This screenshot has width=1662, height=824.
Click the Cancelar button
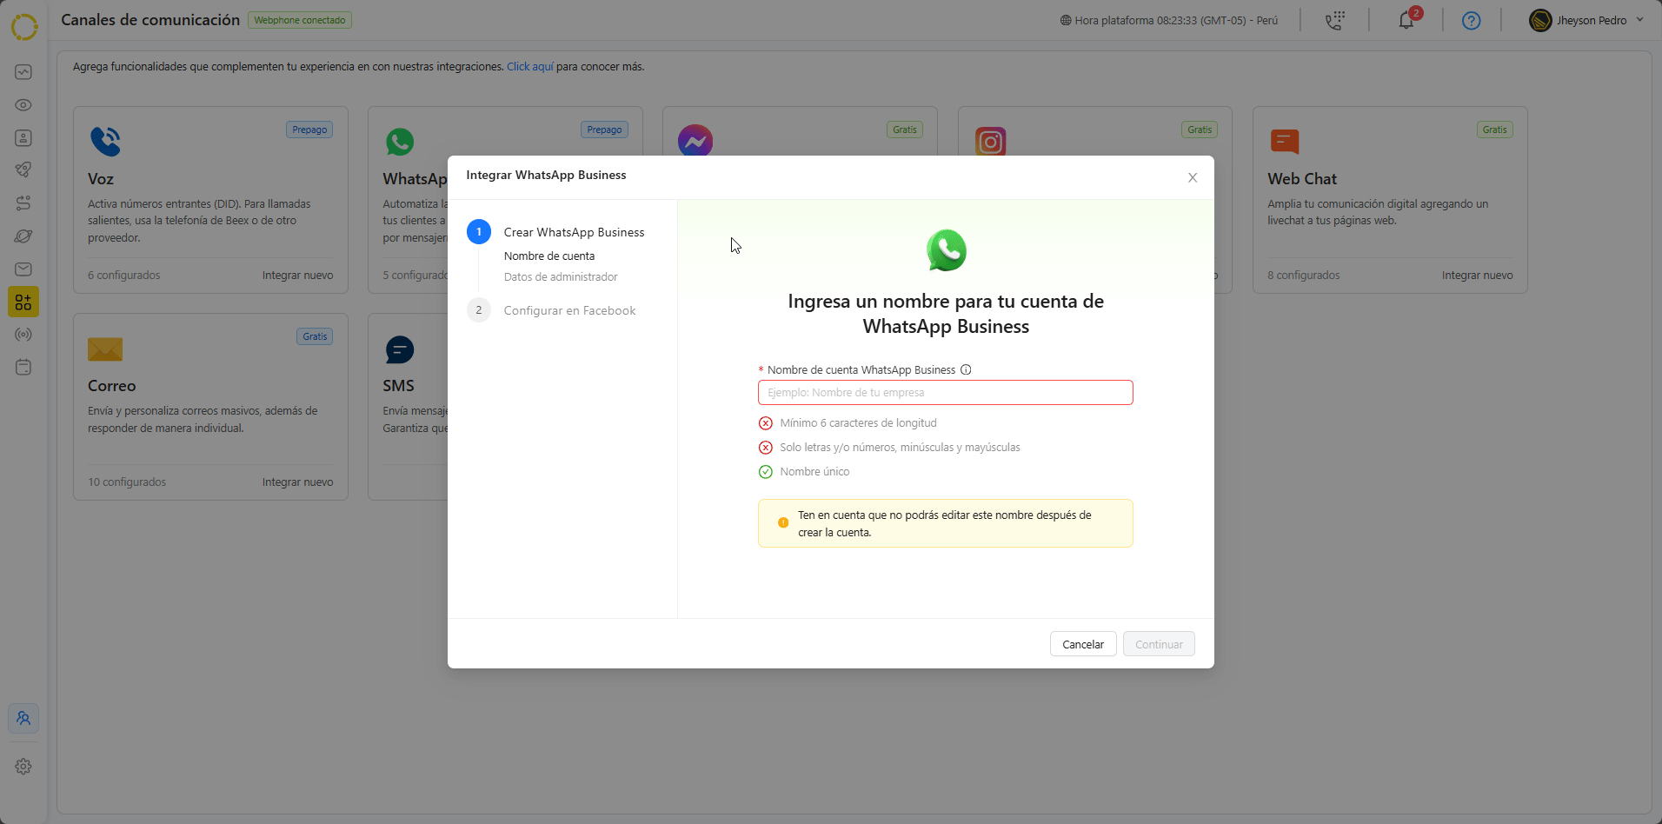pos(1083,644)
